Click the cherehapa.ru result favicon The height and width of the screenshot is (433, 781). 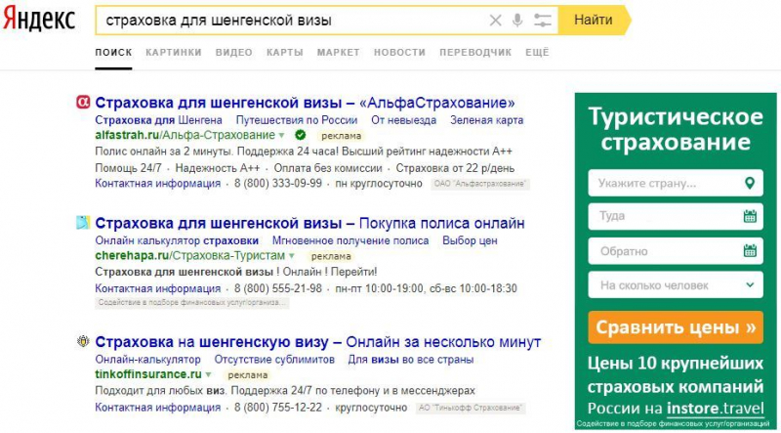pos(83,223)
